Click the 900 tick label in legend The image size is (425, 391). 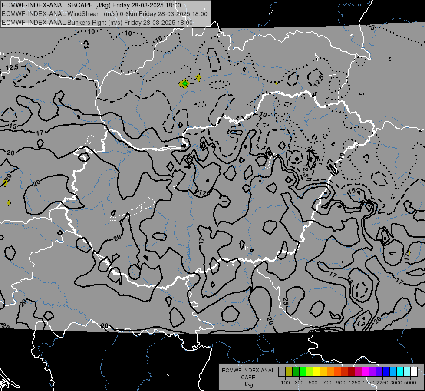point(341,383)
